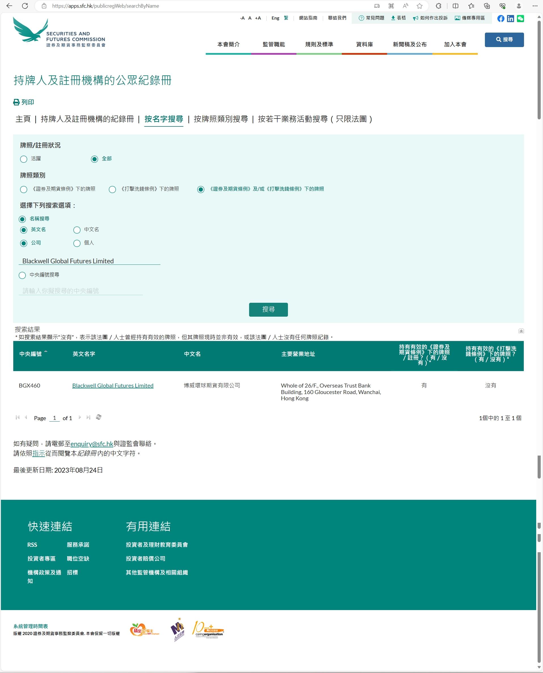The height and width of the screenshot is (673, 543).
Task: Click the green 搜尋 submit button
Action: coord(268,310)
